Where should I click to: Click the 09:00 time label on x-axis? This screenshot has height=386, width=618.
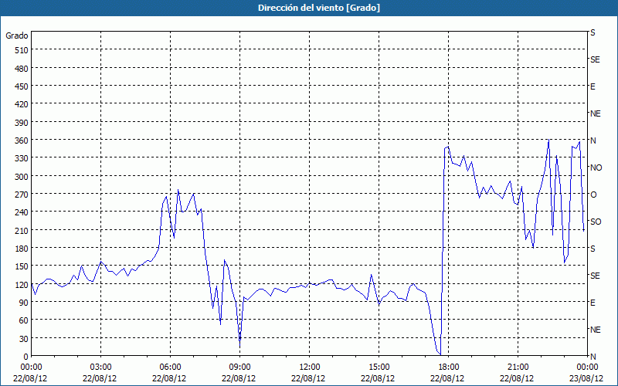[239, 367]
